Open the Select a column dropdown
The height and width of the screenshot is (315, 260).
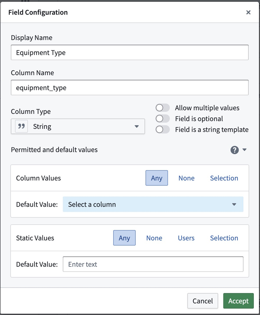[153, 204]
